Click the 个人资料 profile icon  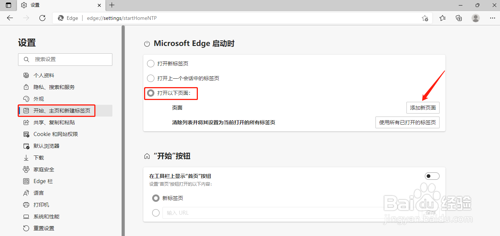[26, 75]
